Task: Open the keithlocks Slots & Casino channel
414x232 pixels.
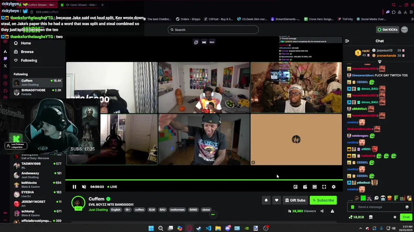Action: [x=38, y=185]
